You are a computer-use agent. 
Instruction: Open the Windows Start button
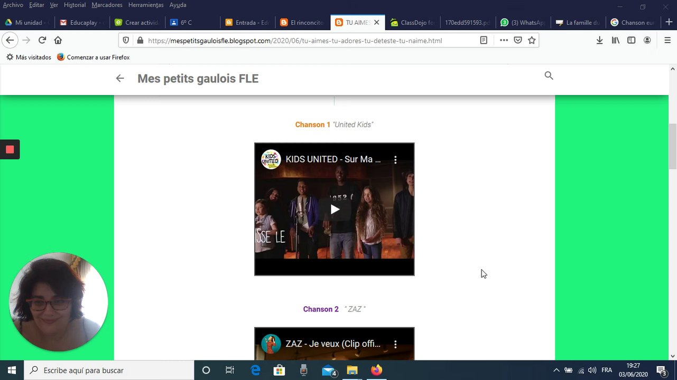pyautogui.click(x=12, y=370)
